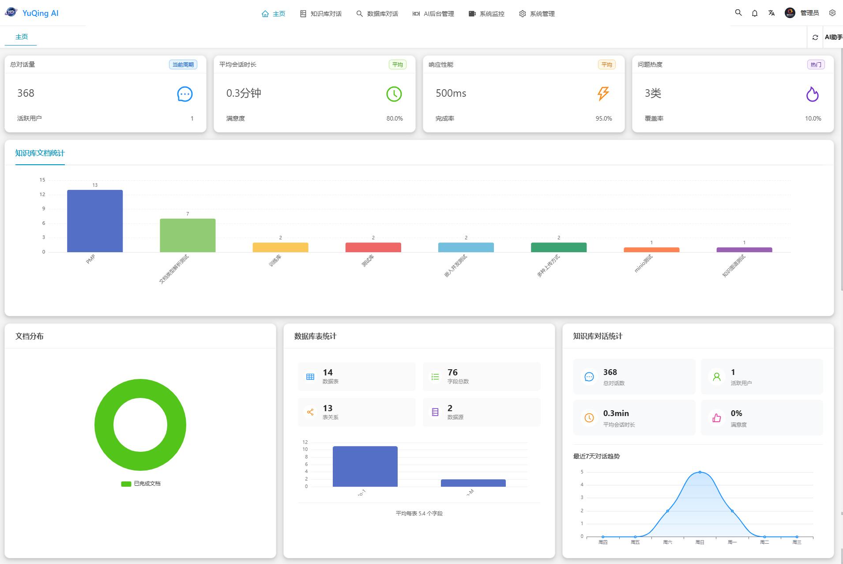Switch to the 知识库文档统计 tab
843x564 pixels.
click(40, 153)
